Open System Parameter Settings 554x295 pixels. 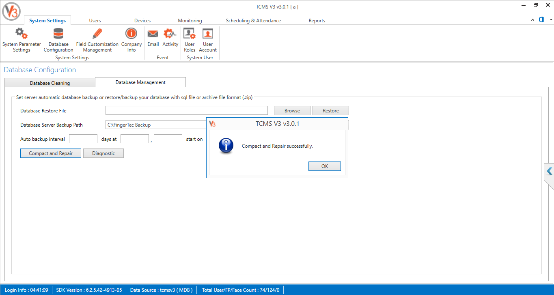click(22, 40)
